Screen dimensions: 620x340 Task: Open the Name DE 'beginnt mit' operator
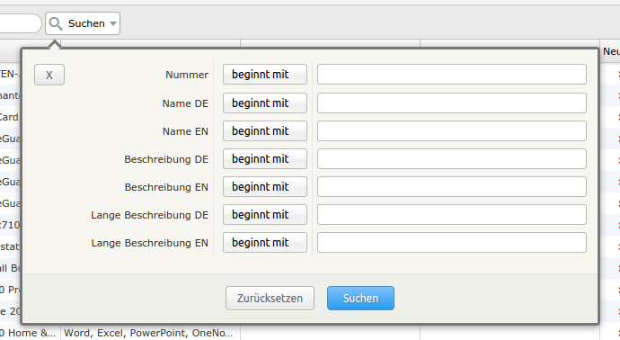[265, 103]
